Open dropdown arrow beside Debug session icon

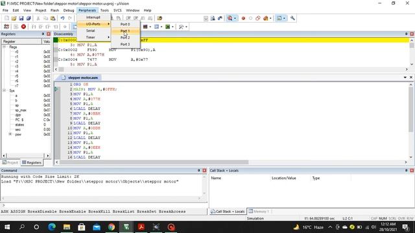pyautogui.click(x=235, y=18)
